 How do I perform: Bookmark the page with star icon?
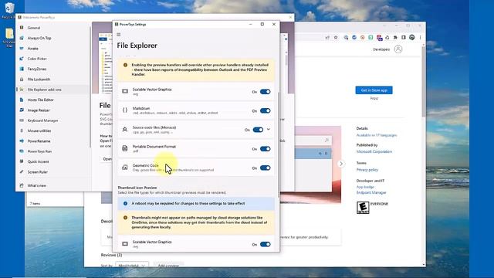[x=336, y=38]
